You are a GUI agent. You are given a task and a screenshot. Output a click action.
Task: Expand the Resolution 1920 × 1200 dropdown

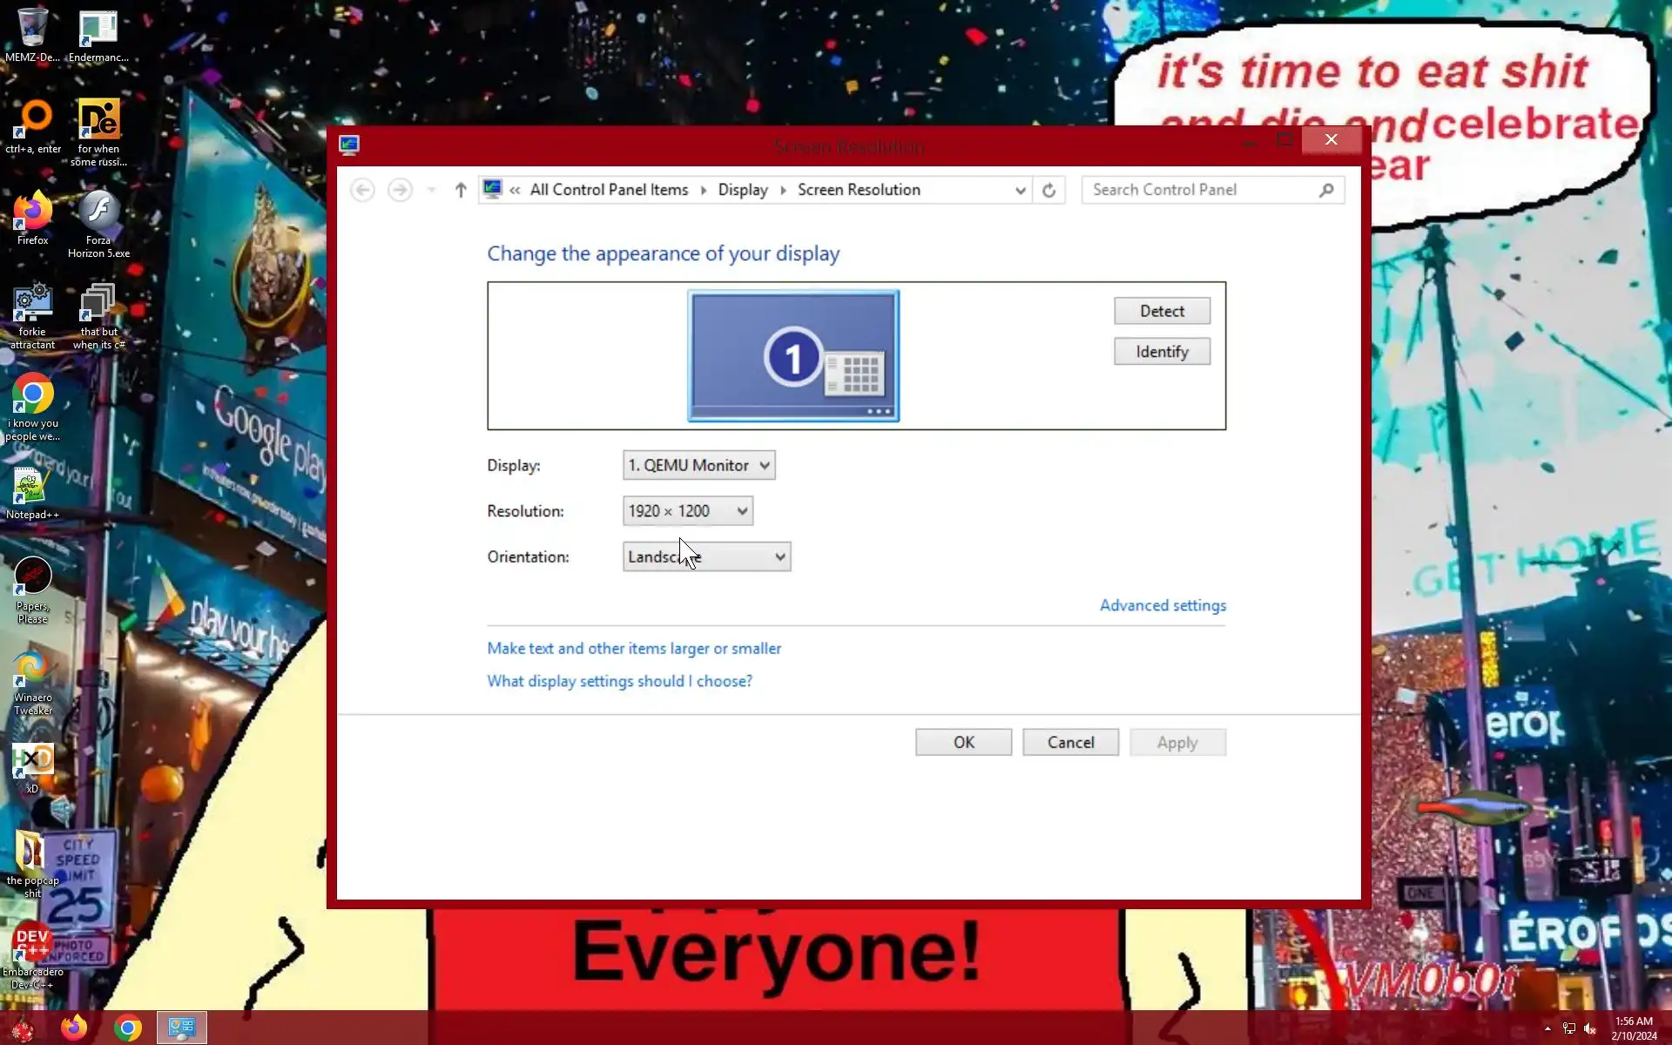point(688,511)
